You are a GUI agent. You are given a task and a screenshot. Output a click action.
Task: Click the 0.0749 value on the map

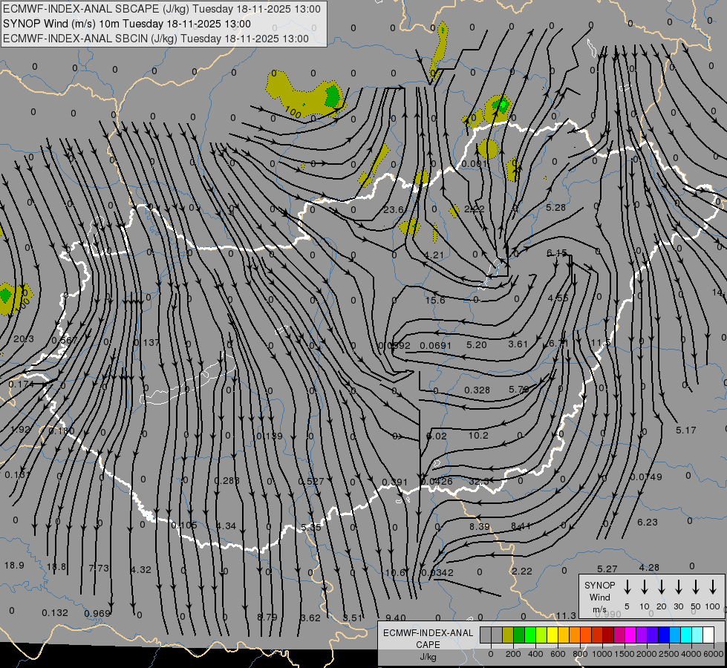coord(646,477)
